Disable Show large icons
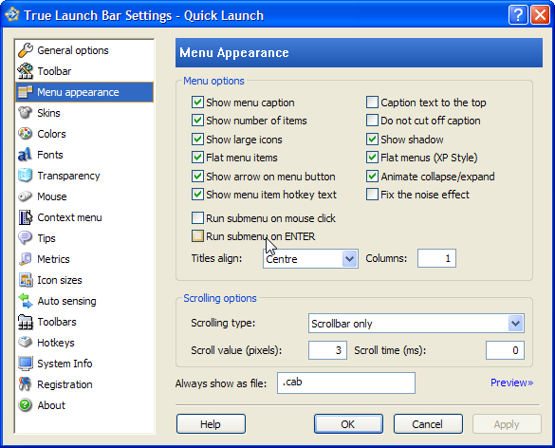555x448 pixels. [197, 140]
